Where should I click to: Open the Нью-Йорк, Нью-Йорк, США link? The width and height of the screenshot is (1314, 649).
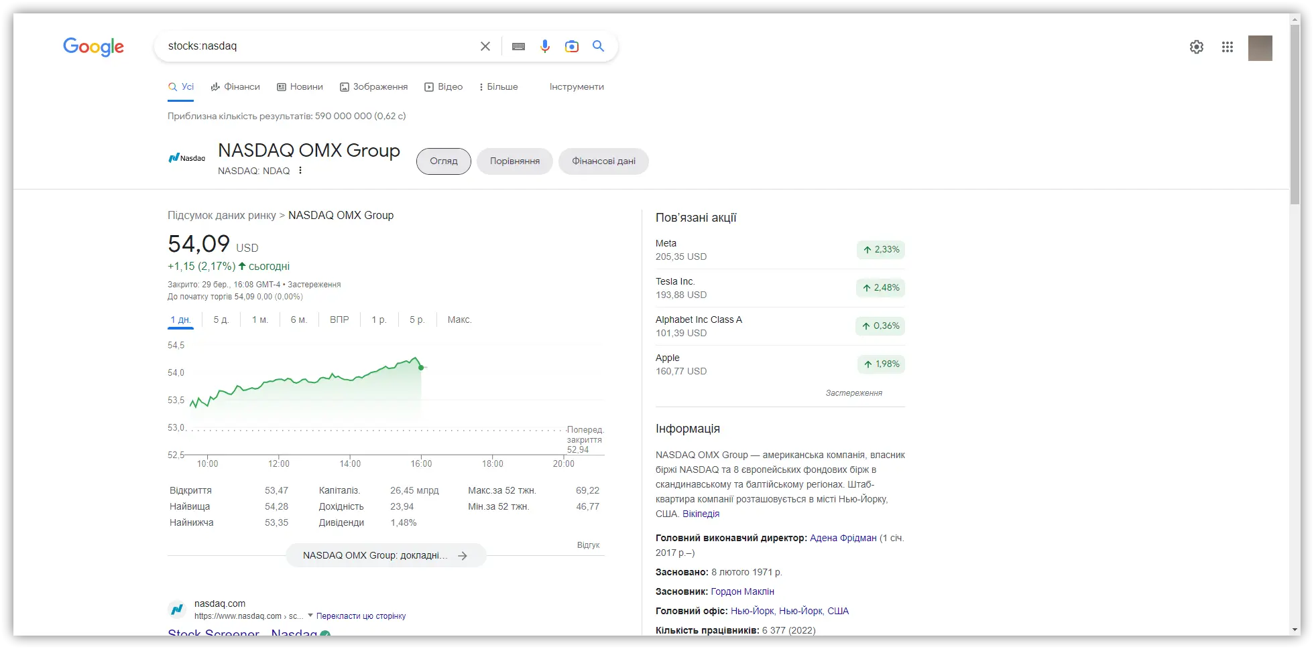tap(790, 611)
